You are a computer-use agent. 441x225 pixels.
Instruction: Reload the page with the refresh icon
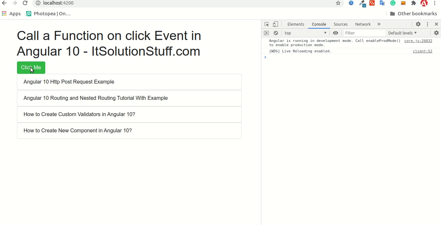coord(25,3)
